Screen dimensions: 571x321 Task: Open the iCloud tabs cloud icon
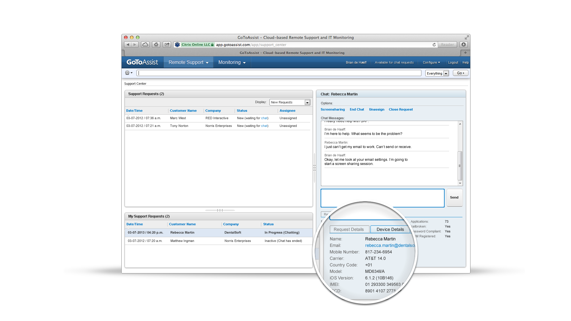click(145, 45)
